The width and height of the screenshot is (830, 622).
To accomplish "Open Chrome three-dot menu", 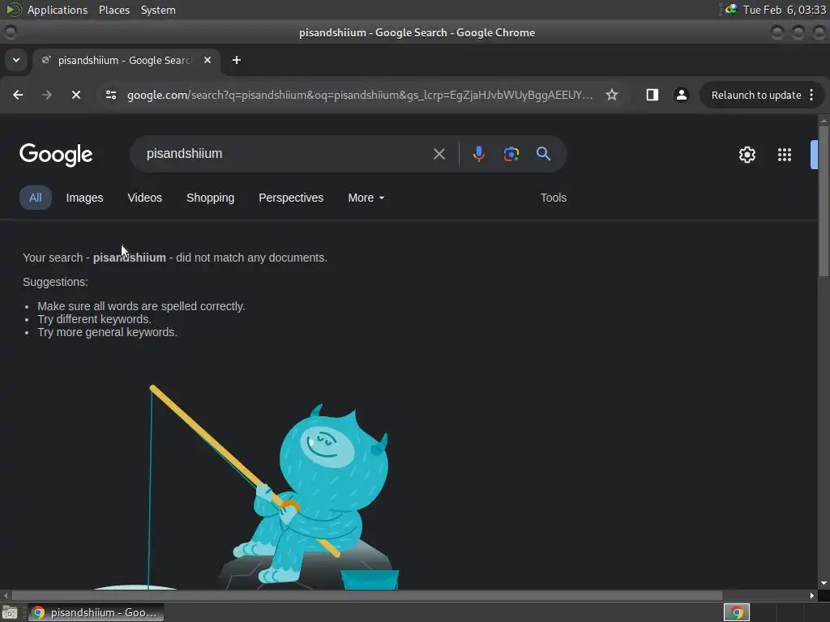I will click(x=811, y=96).
